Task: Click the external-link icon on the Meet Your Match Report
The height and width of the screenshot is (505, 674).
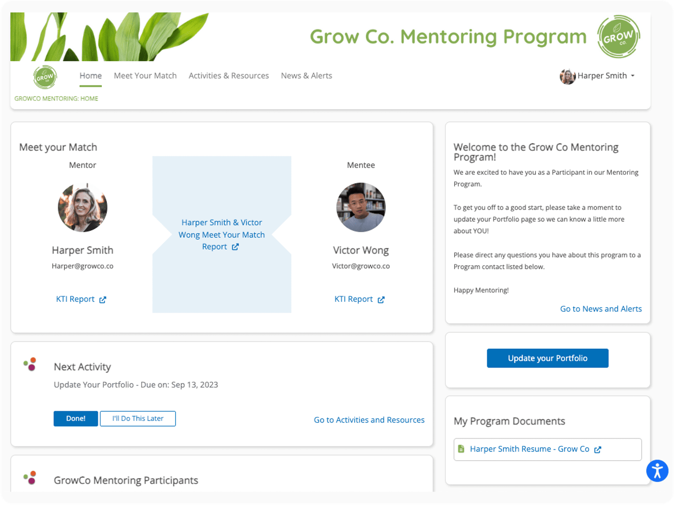Action: click(x=235, y=247)
